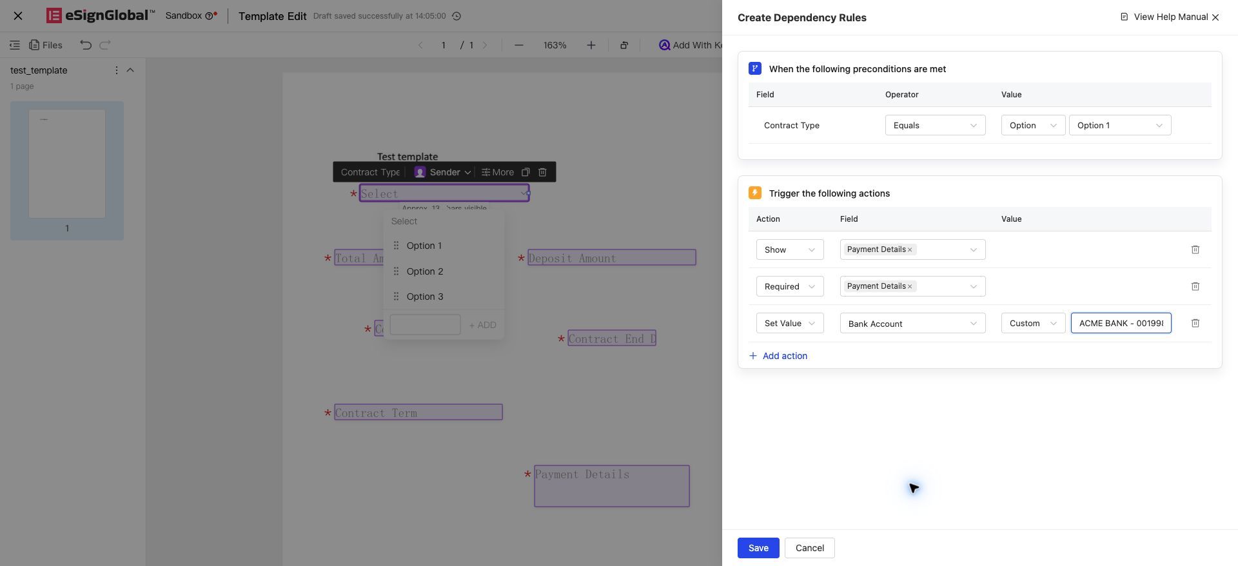Open the Required action dropdown
This screenshot has width=1238, height=566.
click(790, 286)
